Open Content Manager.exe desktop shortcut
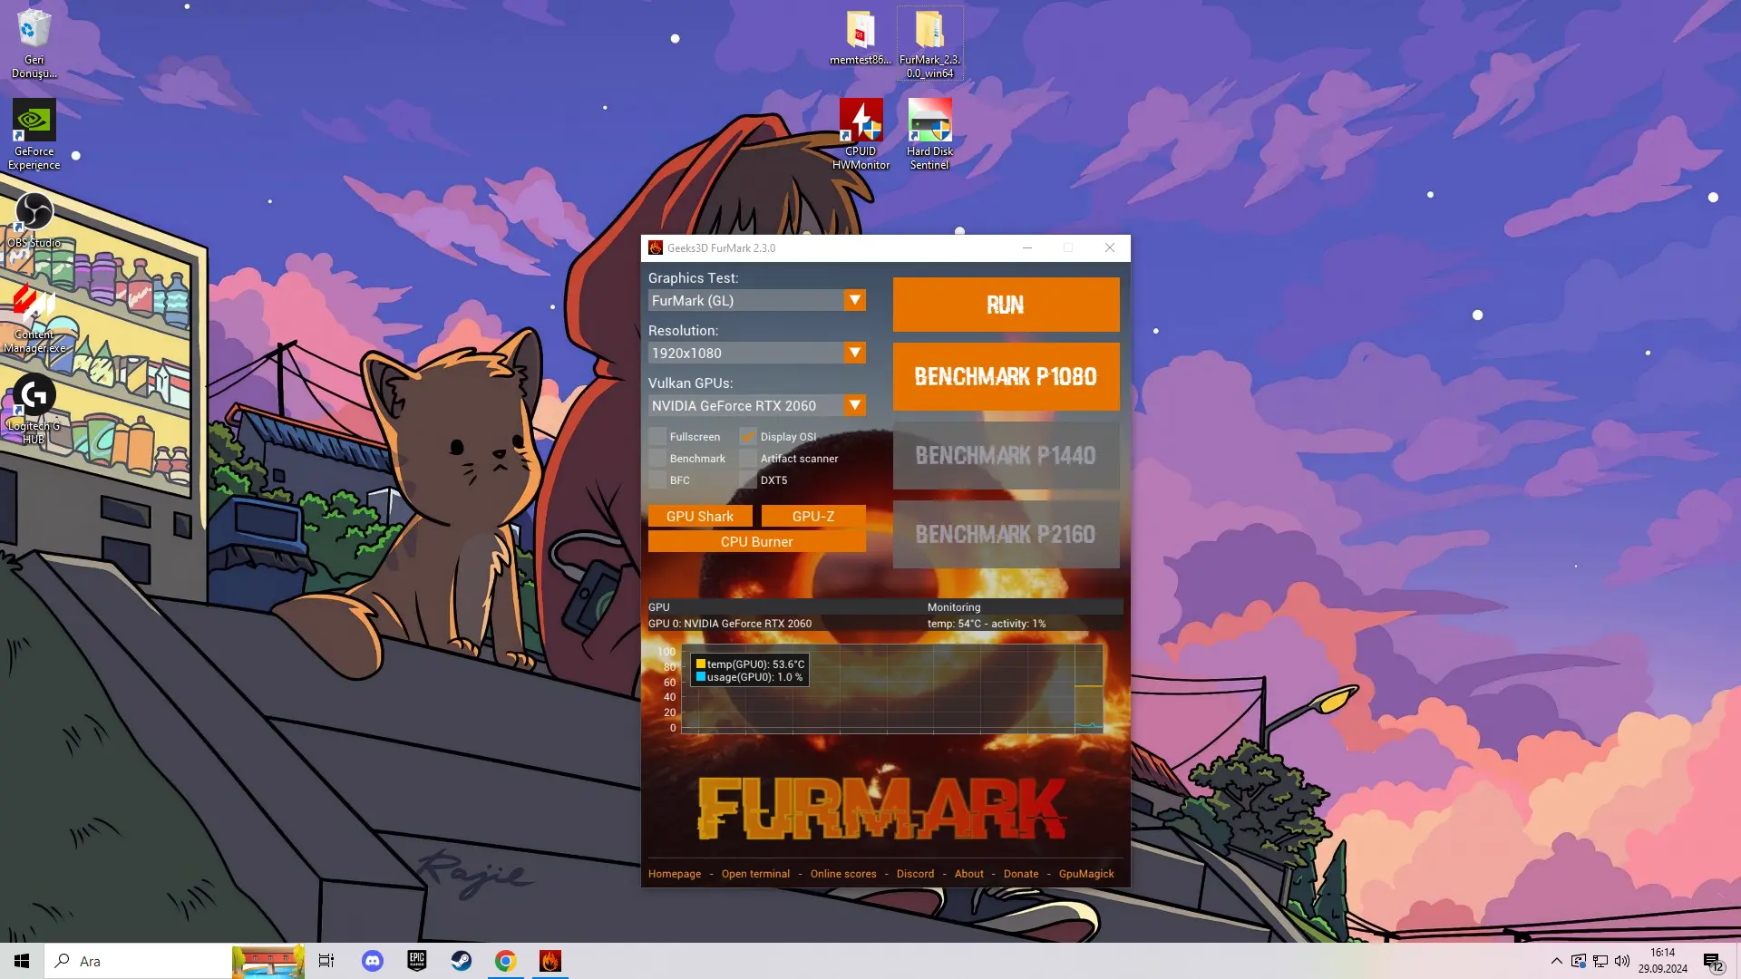The image size is (1741, 979). [34, 317]
